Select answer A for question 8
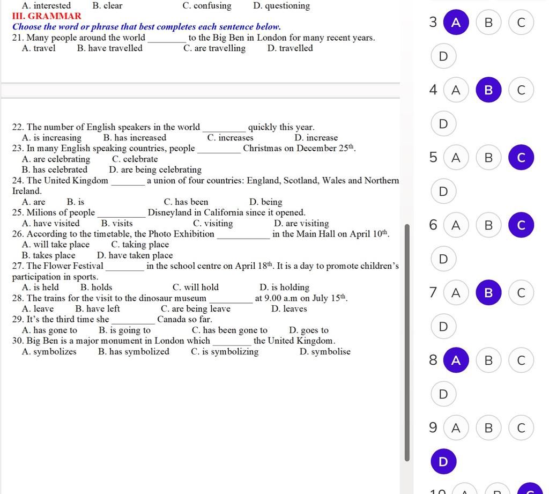The image size is (549, 494). tap(456, 360)
